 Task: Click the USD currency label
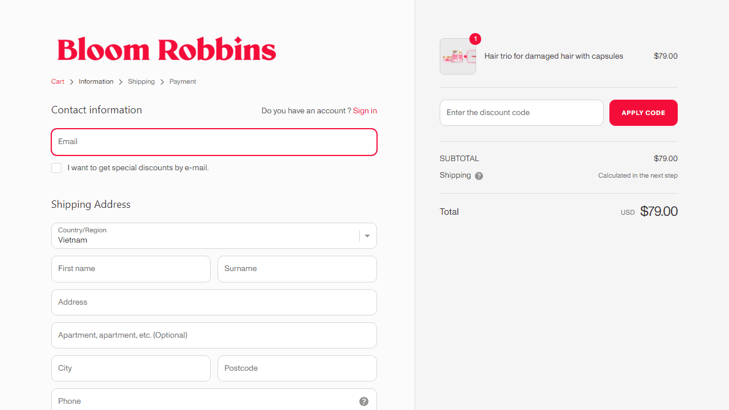tap(628, 212)
